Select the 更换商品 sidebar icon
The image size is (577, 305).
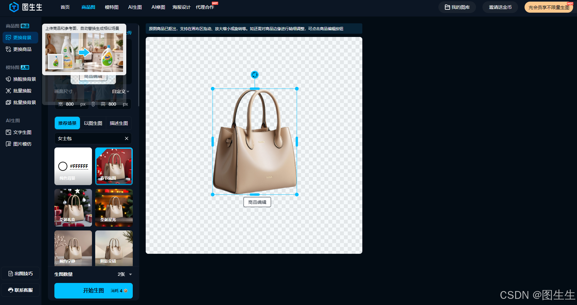tap(8, 49)
